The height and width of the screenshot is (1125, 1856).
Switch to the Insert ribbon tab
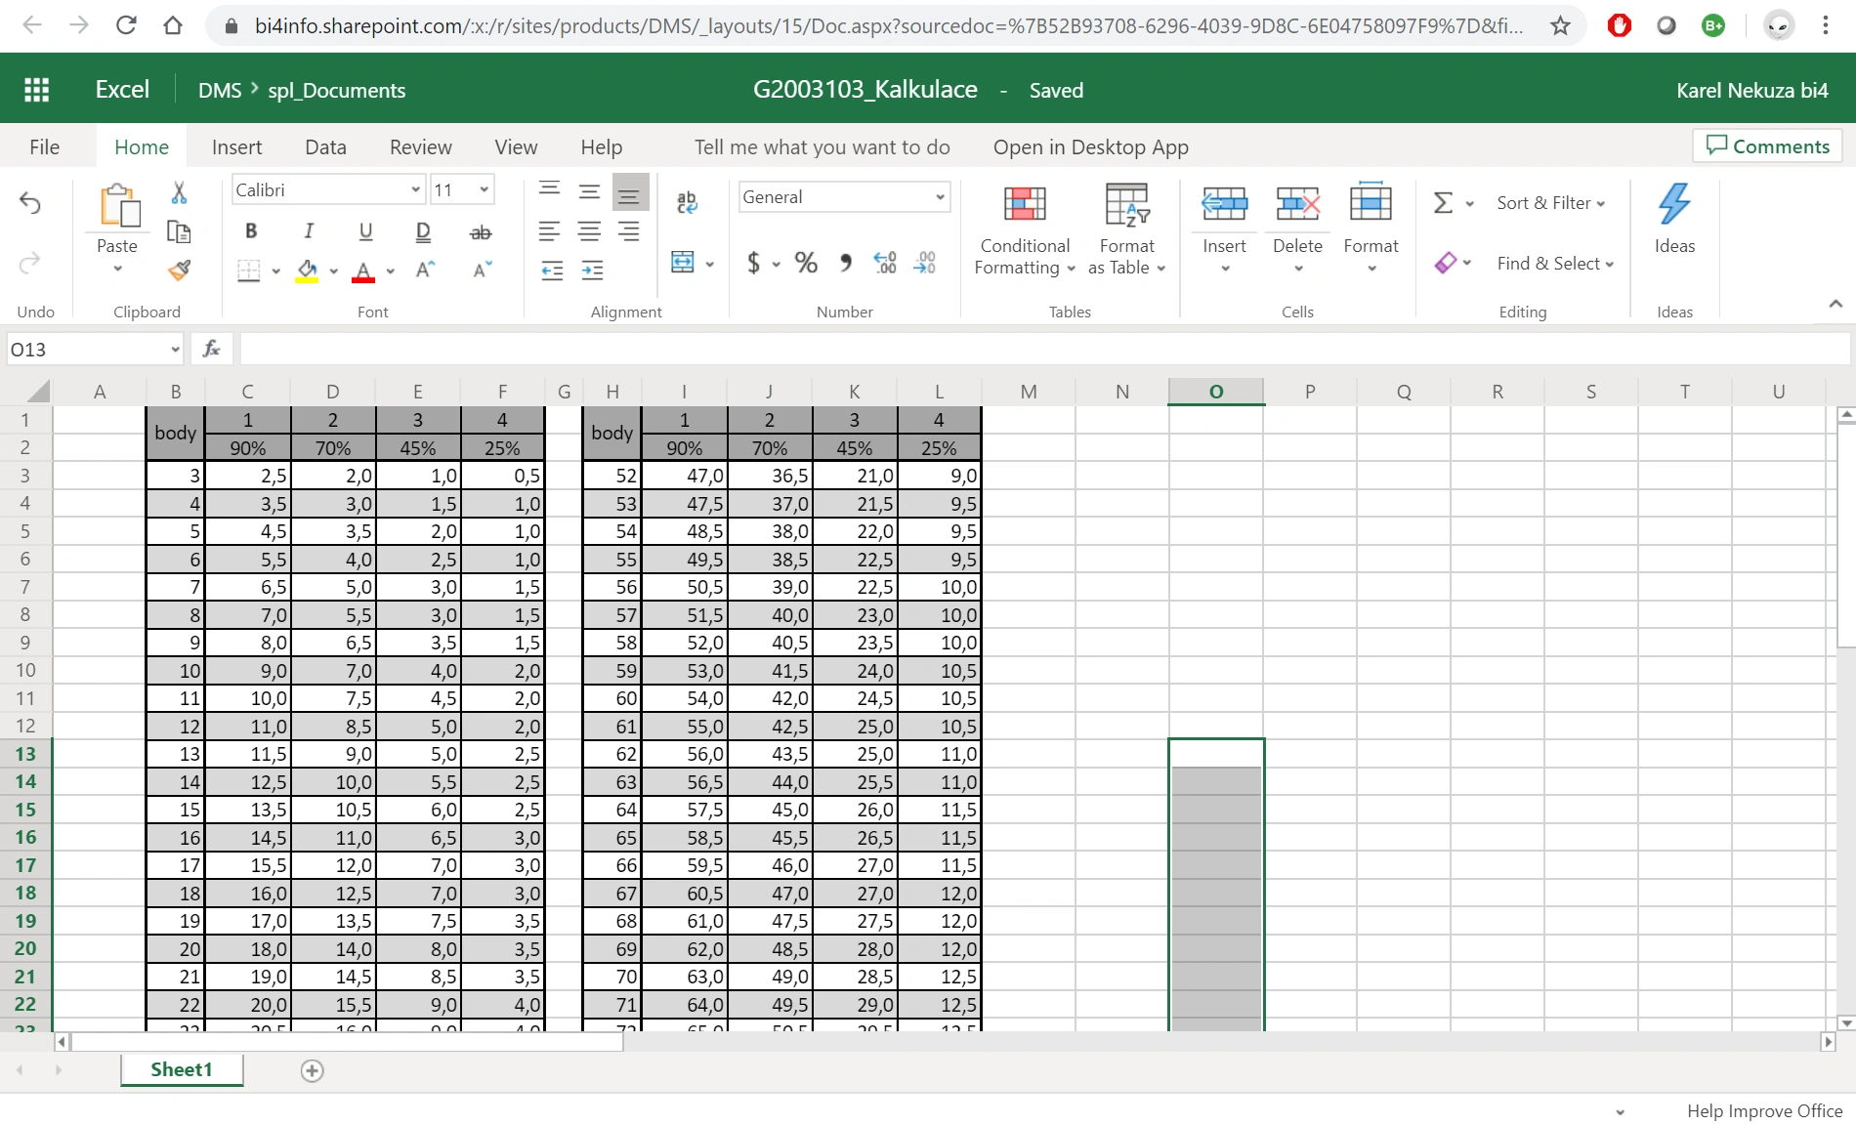236,147
